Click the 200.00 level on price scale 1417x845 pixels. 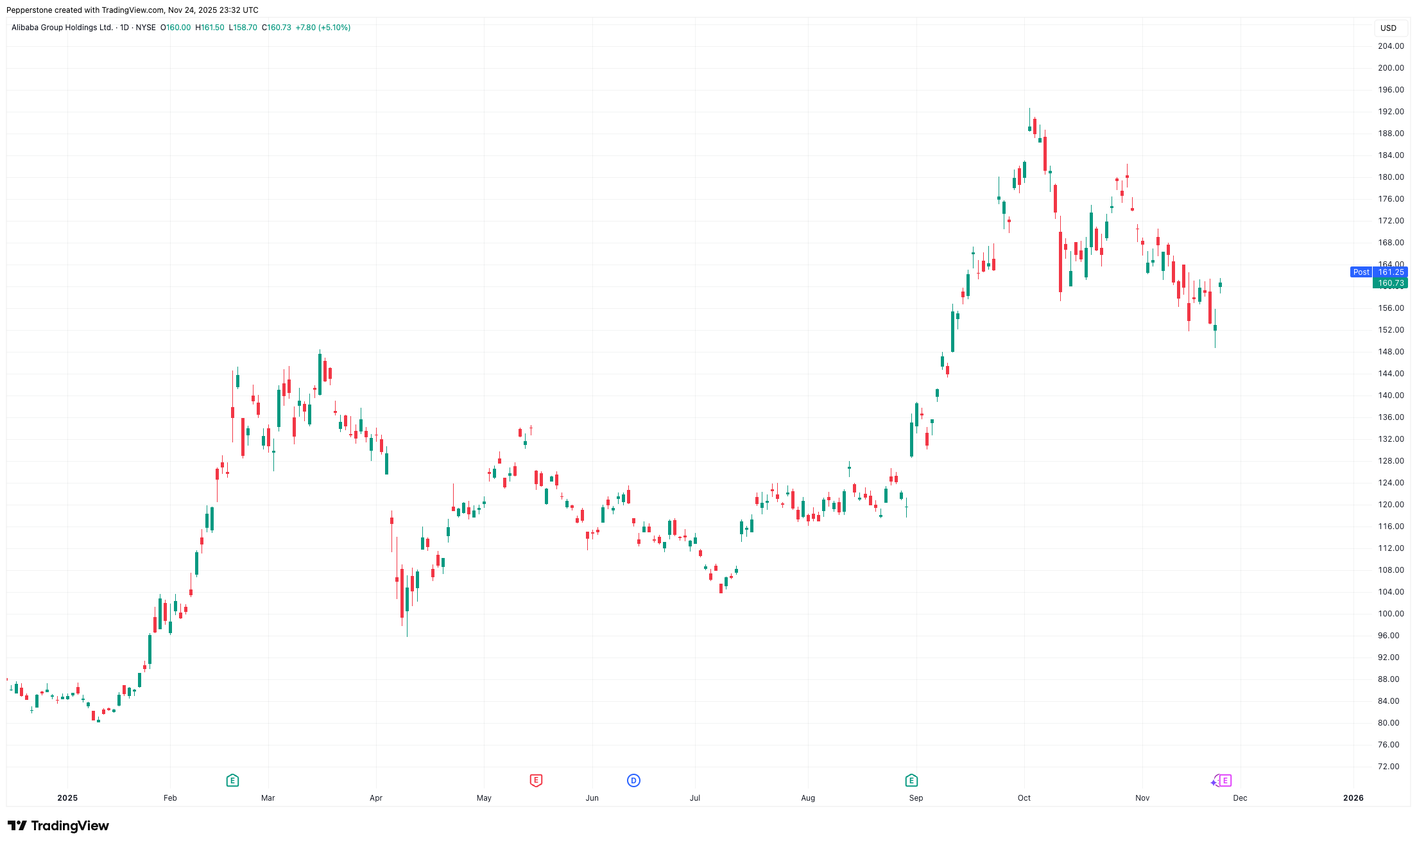[x=1391, y=68]
